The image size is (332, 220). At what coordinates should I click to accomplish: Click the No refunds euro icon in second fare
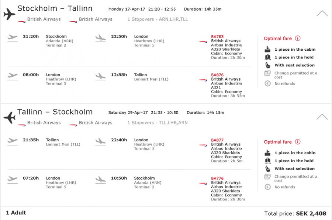(267, 187)
